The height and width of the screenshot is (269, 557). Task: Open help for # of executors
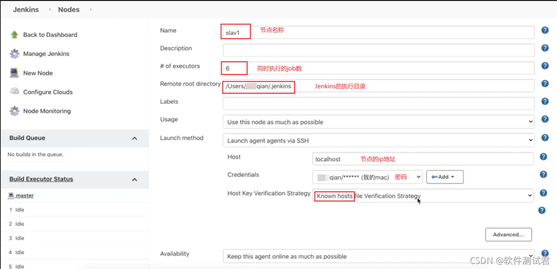pos(545,66)
